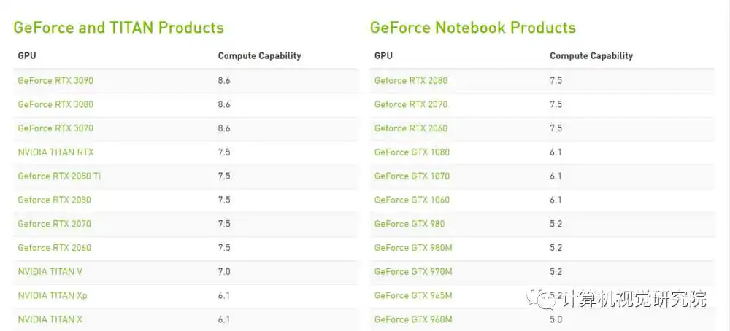Screen dimensions: 730x331
Task: Click the GeForce GTX 970M link
Action: 413,272
